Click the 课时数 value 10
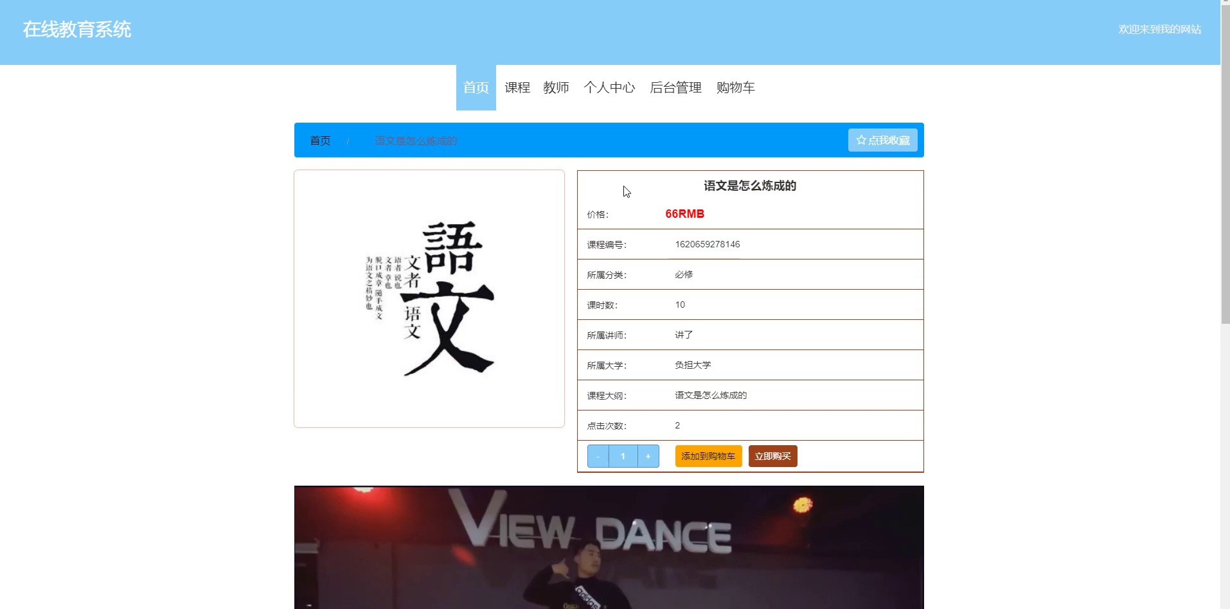This screenshot has width=1230, height=609. coord(680,304)
